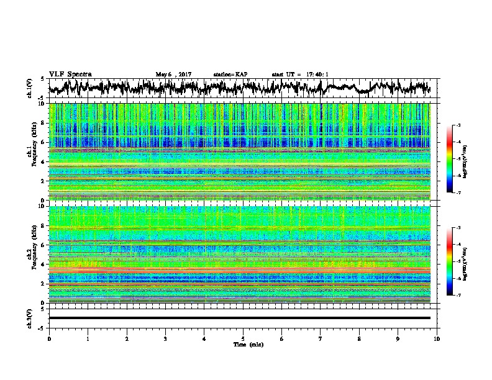Click time axis tick label "8"

[359, 338]
